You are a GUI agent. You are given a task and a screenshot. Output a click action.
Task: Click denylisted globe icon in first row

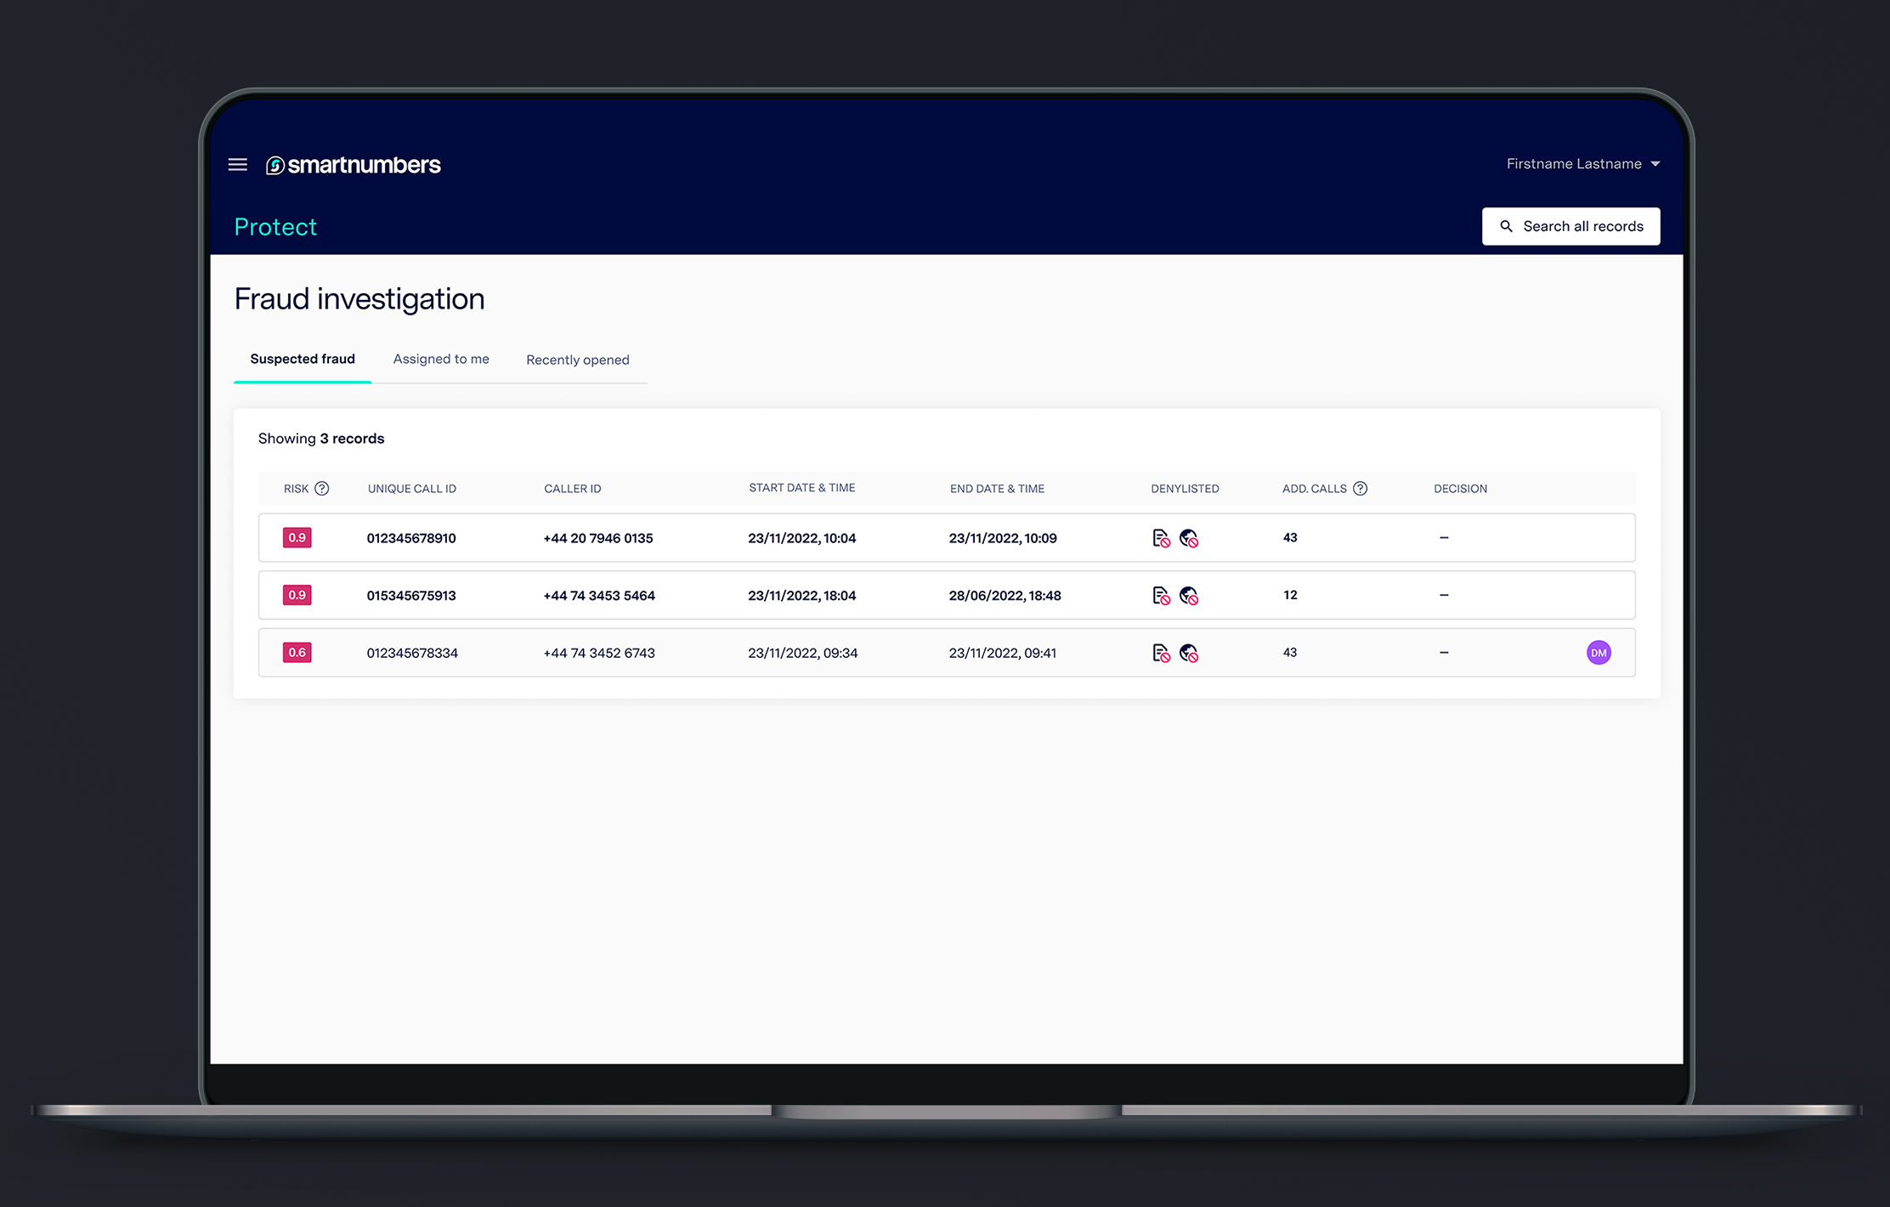(x=1189, y=538)
